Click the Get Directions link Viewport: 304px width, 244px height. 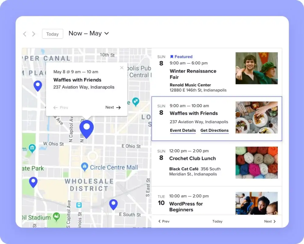214,131
